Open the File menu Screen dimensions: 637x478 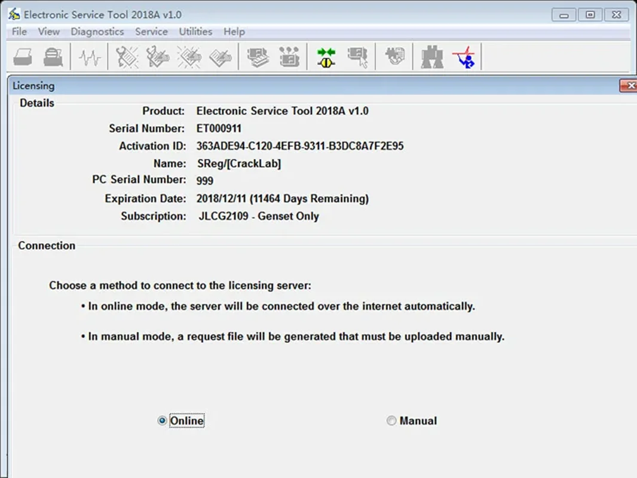[x=20, y=32]
